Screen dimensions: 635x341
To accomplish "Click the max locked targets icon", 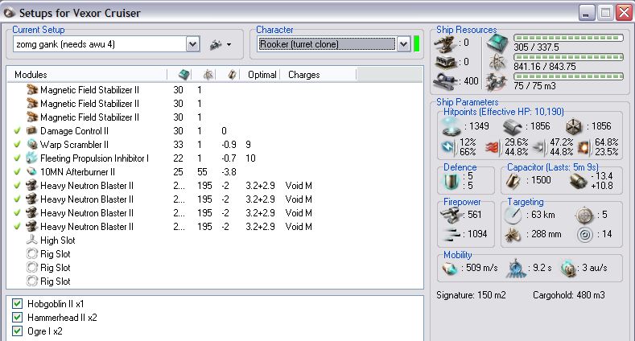I will pyautogui.click(x=584, y=216).
